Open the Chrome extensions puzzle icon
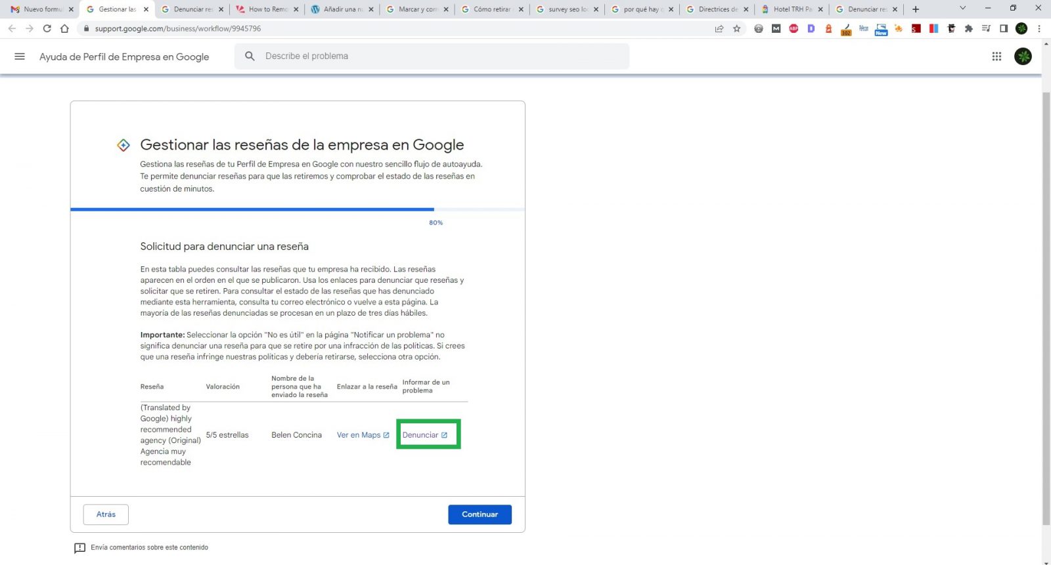Image resolution: width=1051 pixels, height=565 pixels. coord(968,29)
